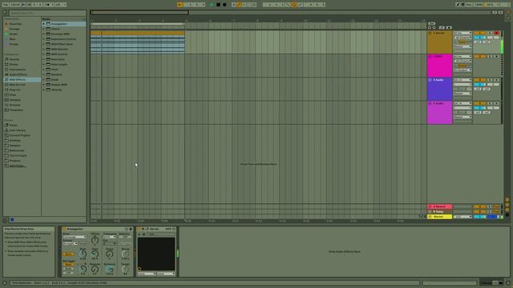513x288 pixels.
Task: Select the Random MIDI effect
Action: [57, 74]
